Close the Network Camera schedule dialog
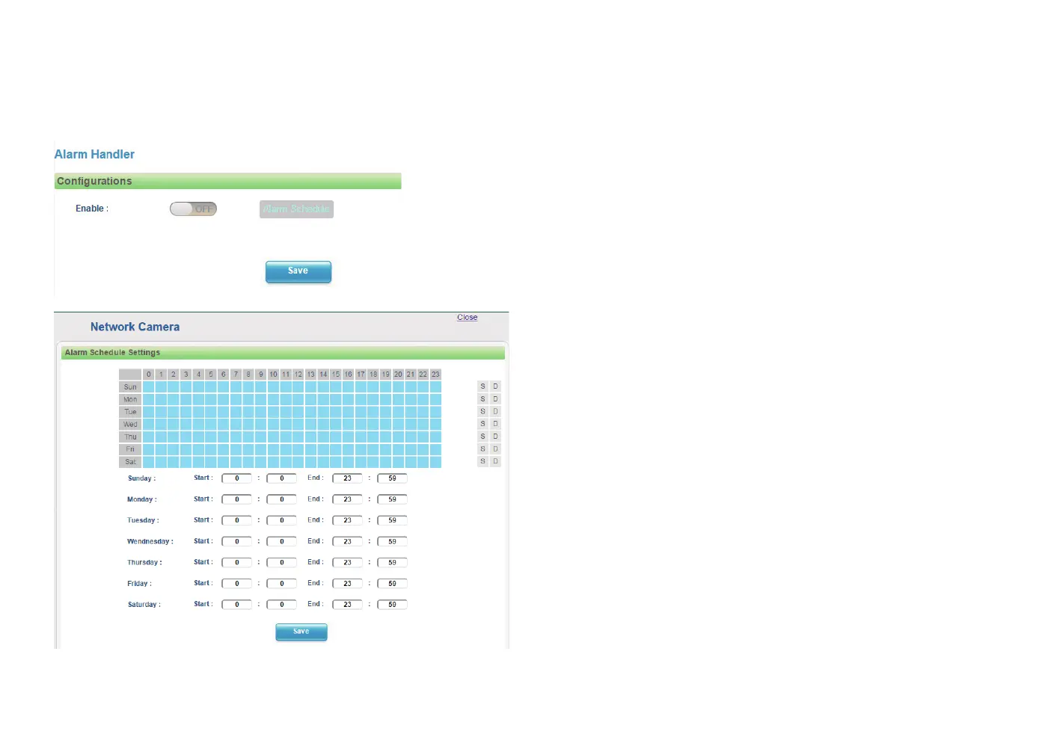This screenshot has width=1060, height=746. pyautogui.click(x=467, y=317)
